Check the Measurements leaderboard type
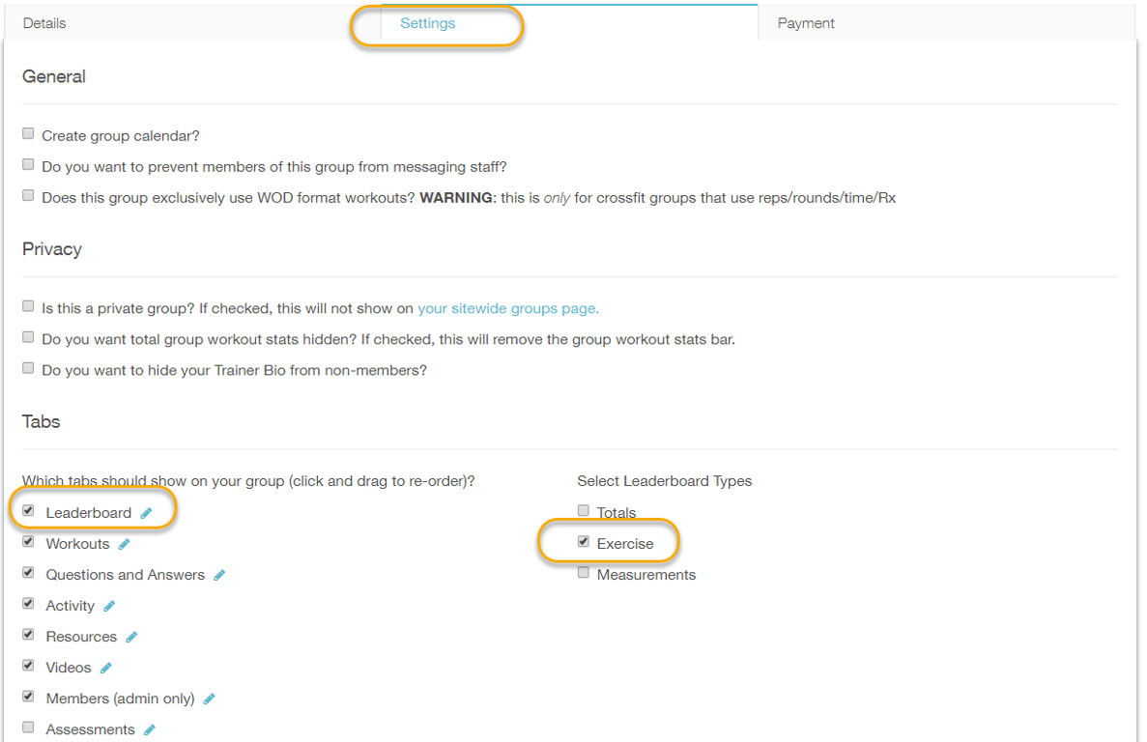The image size is (1147, 742). (x=583, y=573)
